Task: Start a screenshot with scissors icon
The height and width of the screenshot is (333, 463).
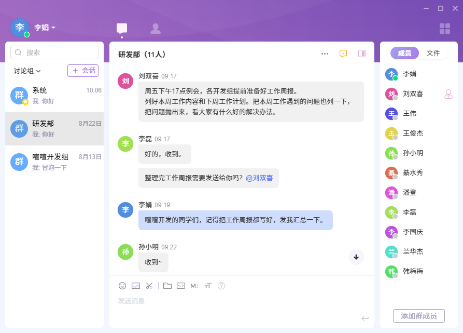Action: [149, 286]
